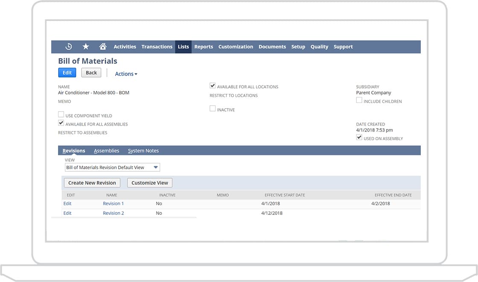Click the Effective End Date column header
The image size is (478, 282).
click(393, 195)
